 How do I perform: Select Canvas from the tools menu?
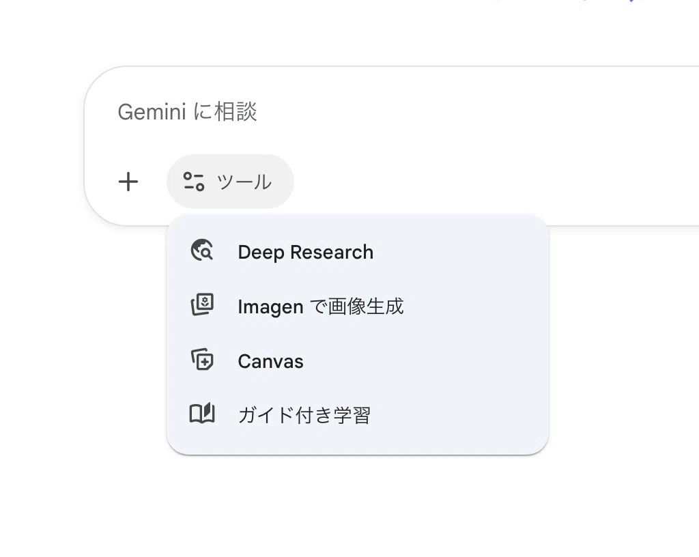coord(358,361)
